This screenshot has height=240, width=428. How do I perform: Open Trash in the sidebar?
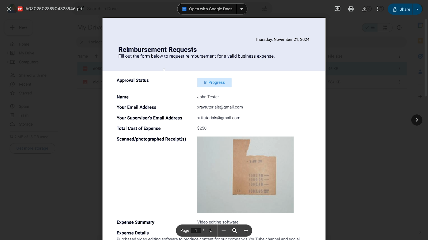coord(24,115)
